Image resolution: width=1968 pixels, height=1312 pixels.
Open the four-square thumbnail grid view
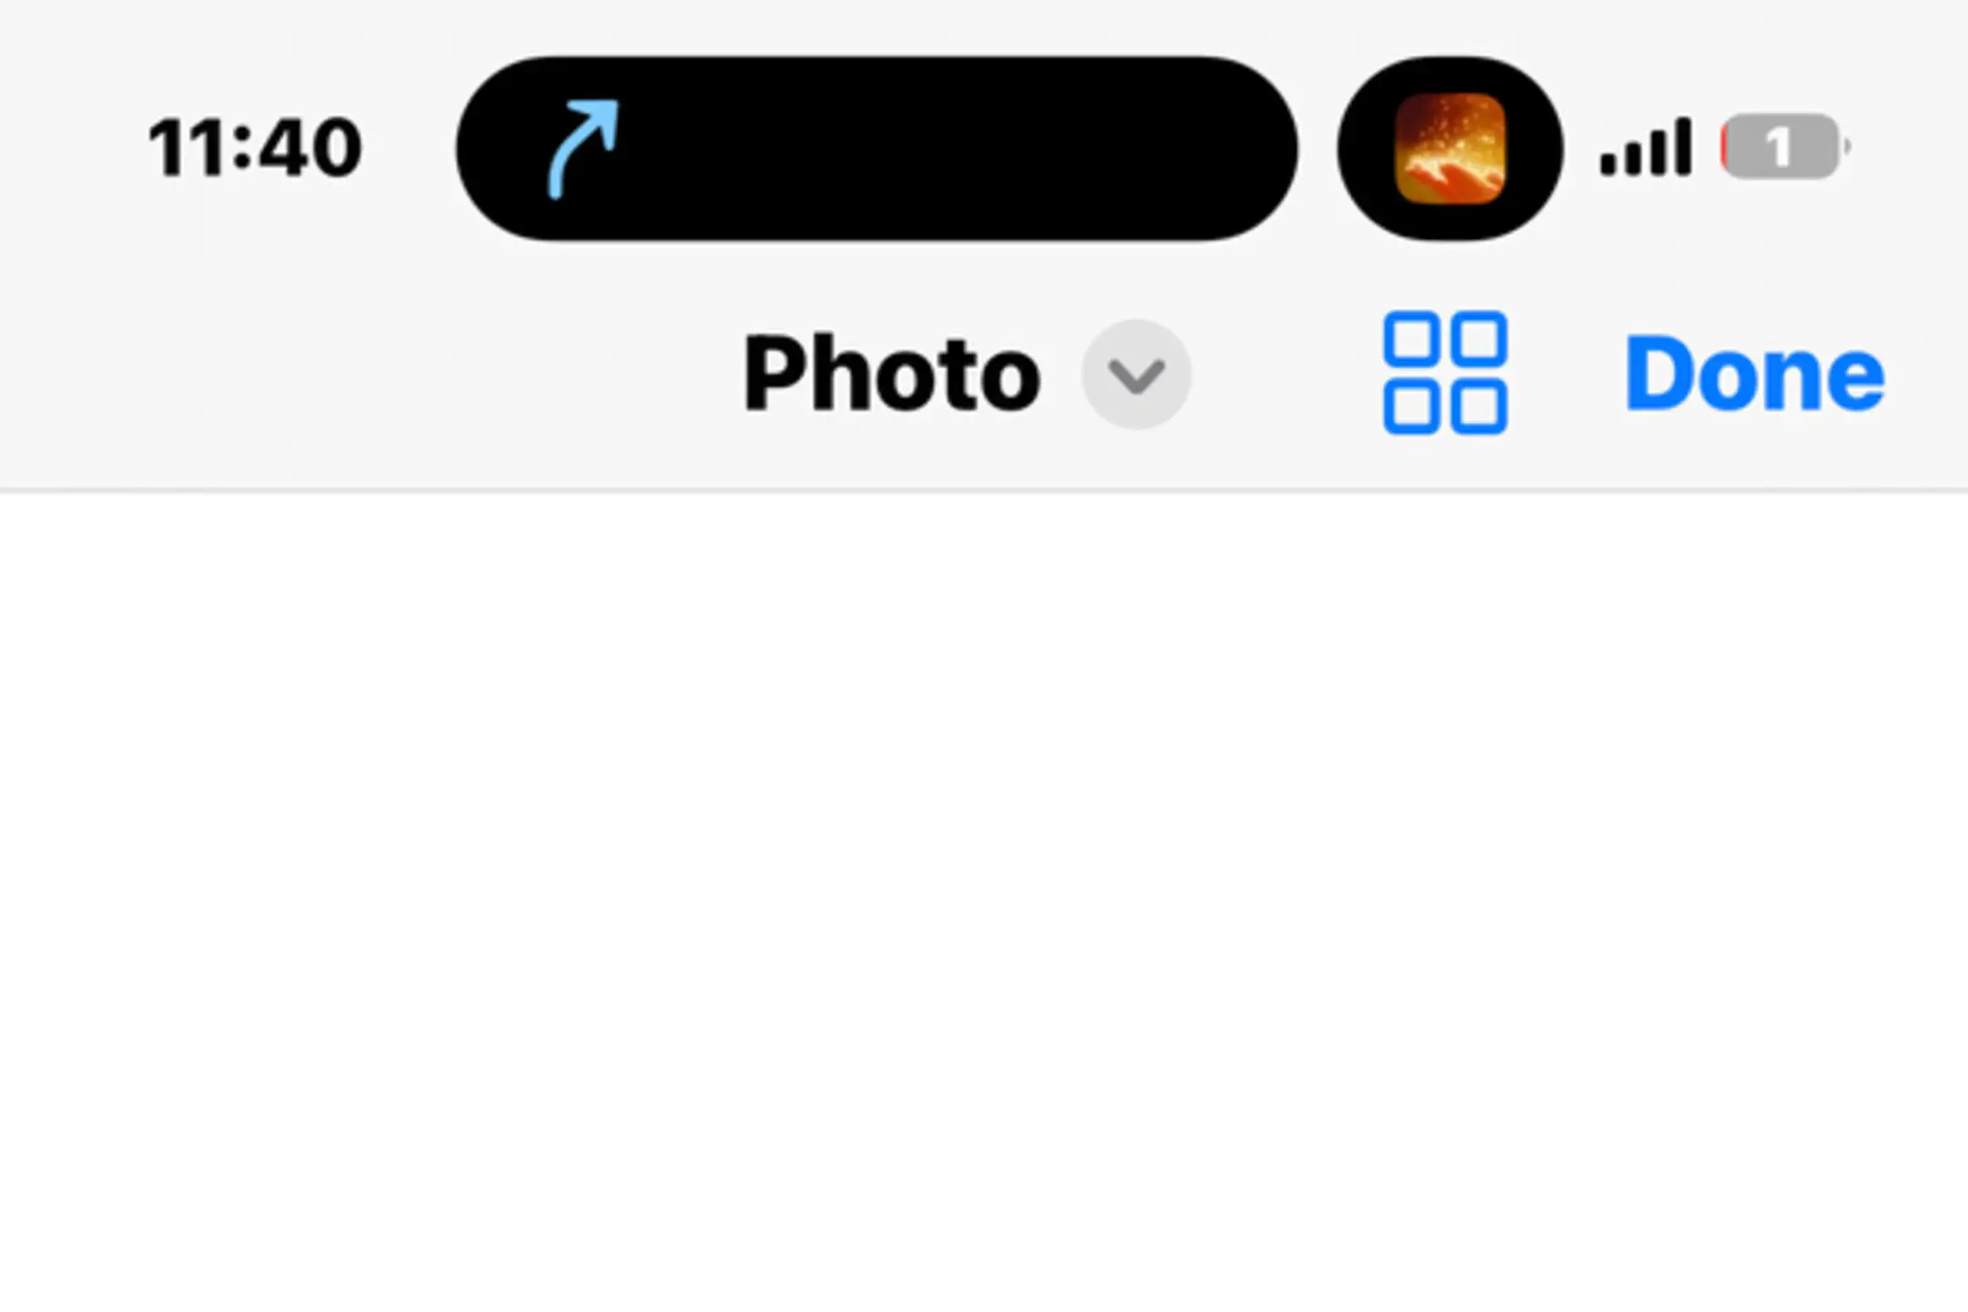coord(1445,373)
